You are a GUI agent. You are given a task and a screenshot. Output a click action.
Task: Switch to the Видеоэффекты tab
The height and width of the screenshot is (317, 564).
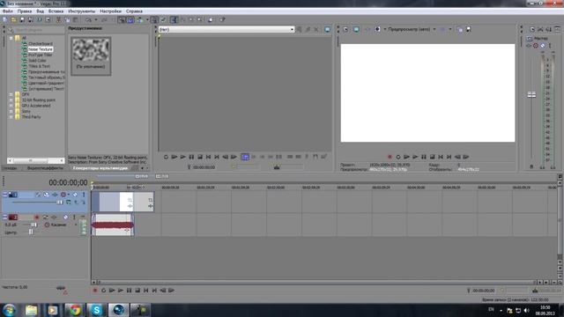coord(45,168)
